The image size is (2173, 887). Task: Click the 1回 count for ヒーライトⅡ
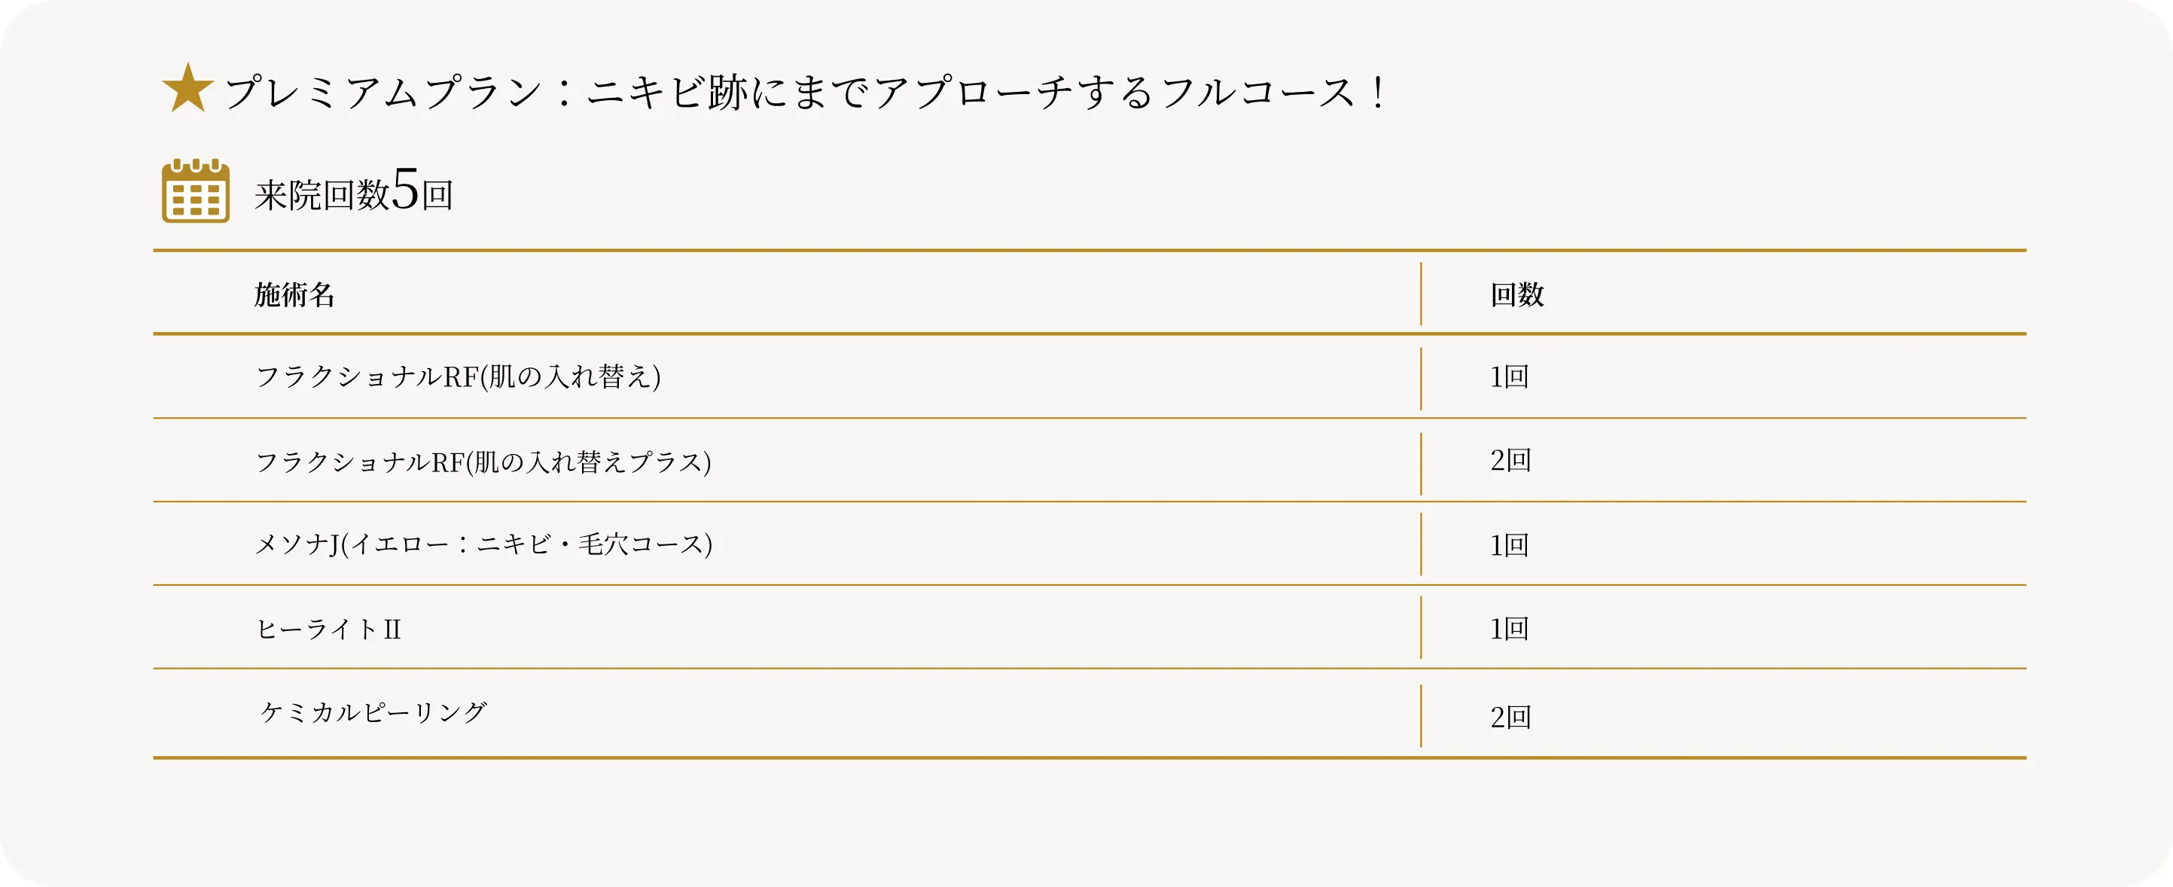point(1509,629)
